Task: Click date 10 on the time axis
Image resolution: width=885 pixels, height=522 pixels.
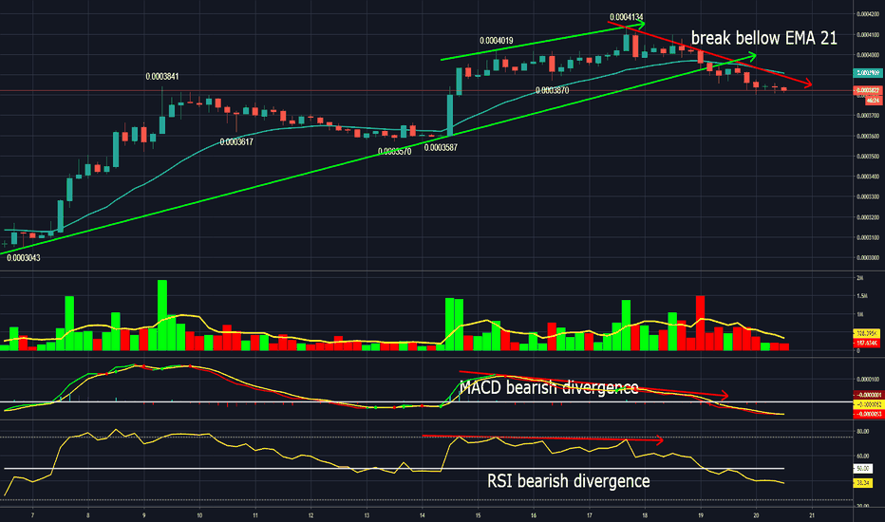Action: (x=199, y=515)
